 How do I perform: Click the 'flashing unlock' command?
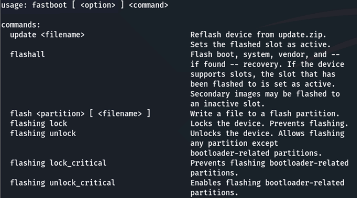tap(43, 134)
